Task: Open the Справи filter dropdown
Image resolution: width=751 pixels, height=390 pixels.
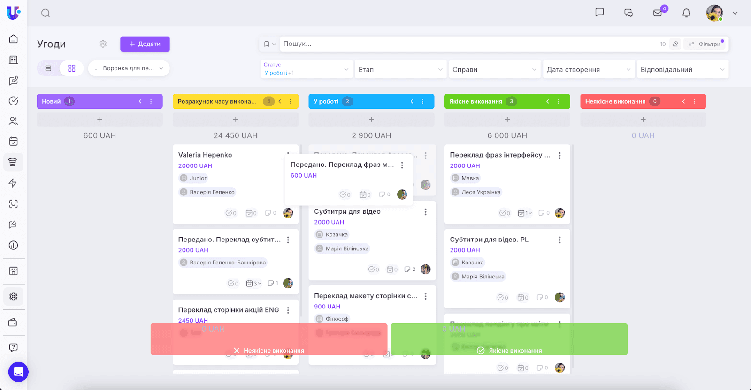Action: [x=494, y=69]
